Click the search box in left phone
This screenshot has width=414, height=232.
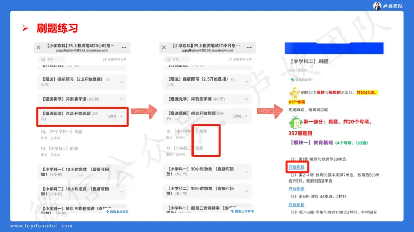click(52, 59)
